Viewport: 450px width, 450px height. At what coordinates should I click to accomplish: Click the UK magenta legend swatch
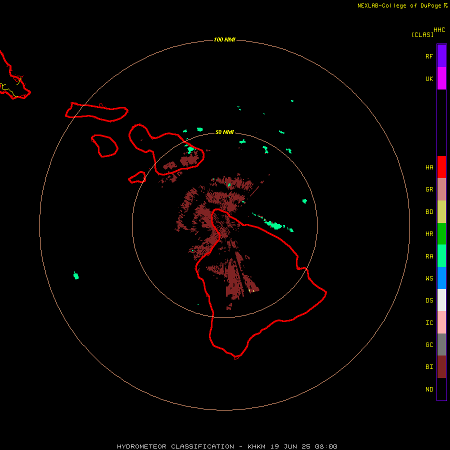[x=441, y=78]
